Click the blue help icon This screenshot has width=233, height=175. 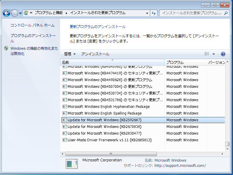tap(223, 54)
